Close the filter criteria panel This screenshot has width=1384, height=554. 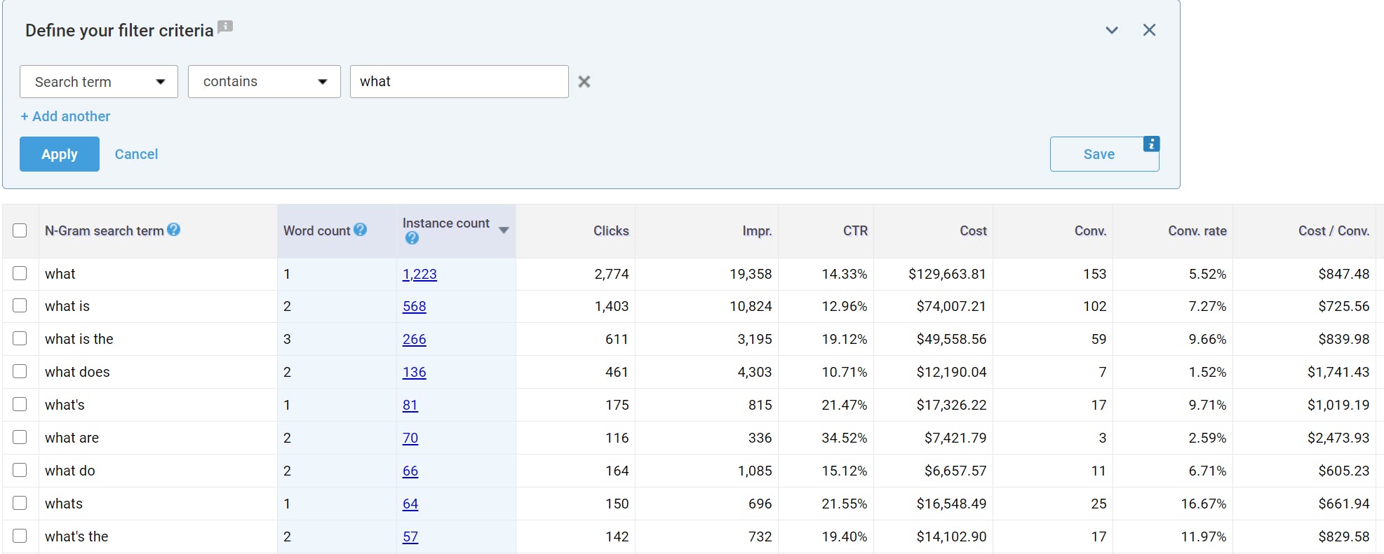point(1149,30)
